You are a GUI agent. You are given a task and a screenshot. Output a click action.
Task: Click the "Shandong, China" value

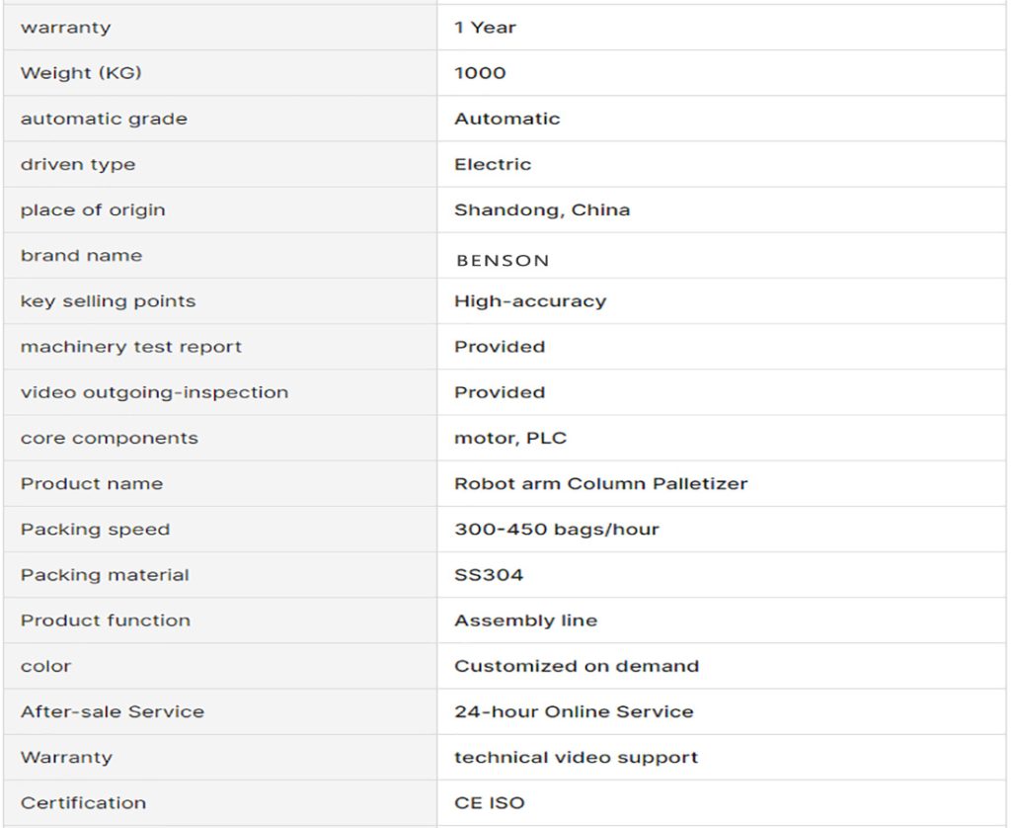[542, 209]
